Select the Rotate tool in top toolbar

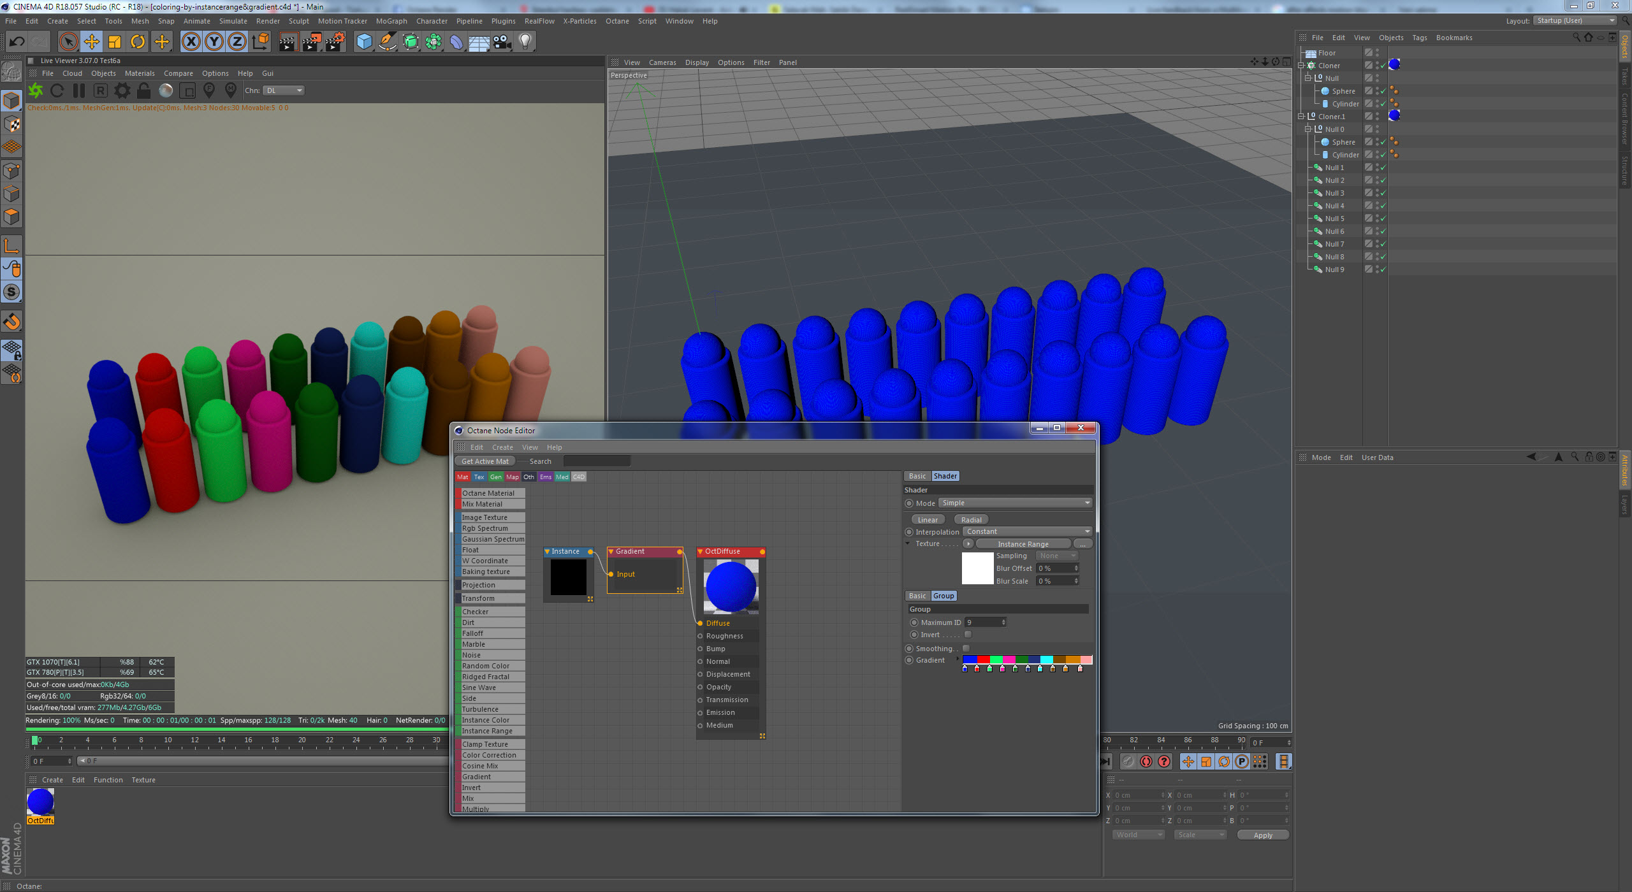point(138,42)
